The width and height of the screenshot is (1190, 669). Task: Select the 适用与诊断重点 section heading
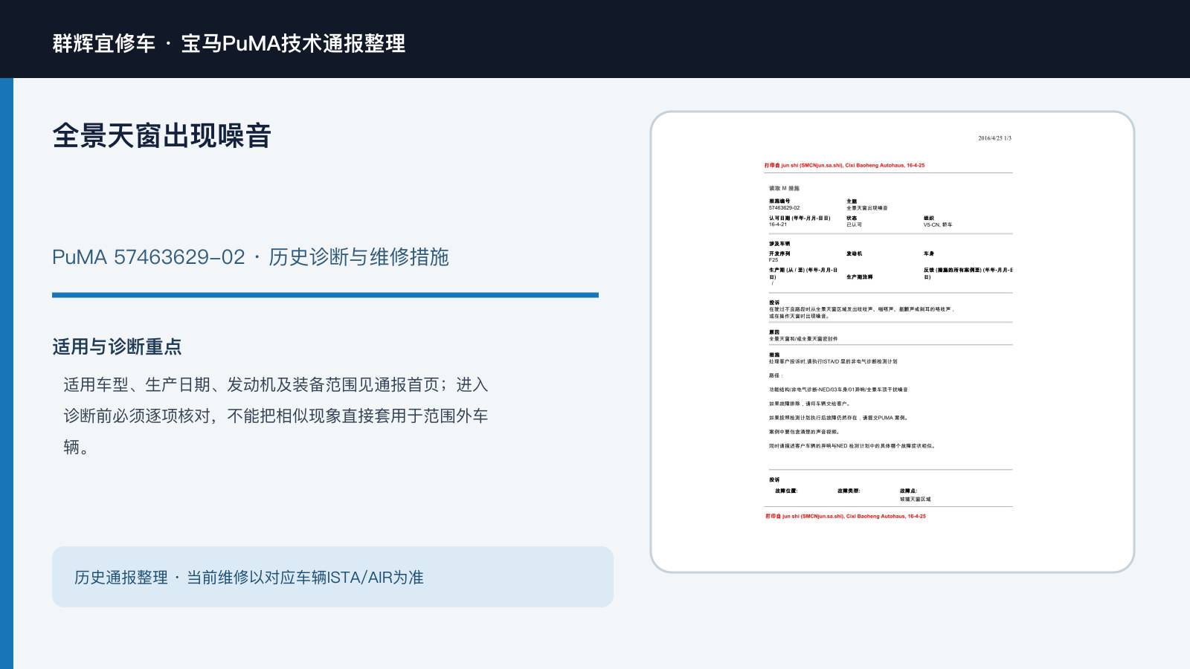[x=117, y=347]
